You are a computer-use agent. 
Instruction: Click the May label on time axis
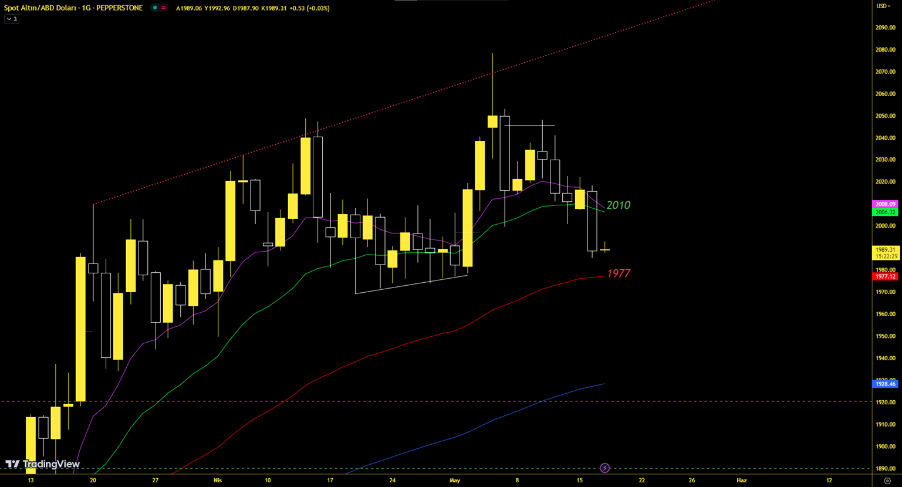pos(454,480)
